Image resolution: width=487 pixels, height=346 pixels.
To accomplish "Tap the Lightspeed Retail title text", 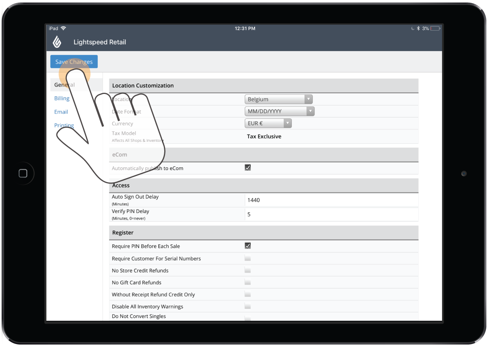I will 100,42.
